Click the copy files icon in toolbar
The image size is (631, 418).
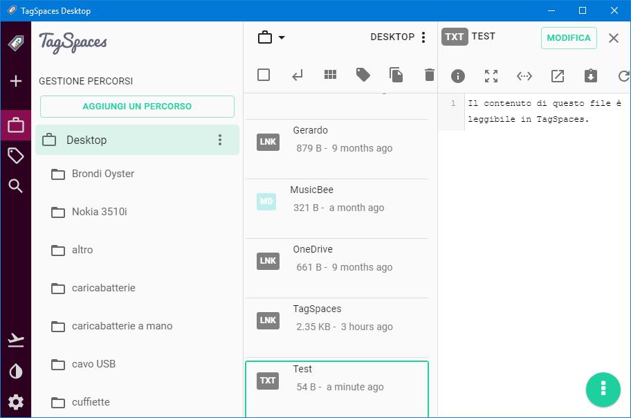pos(396,75)
